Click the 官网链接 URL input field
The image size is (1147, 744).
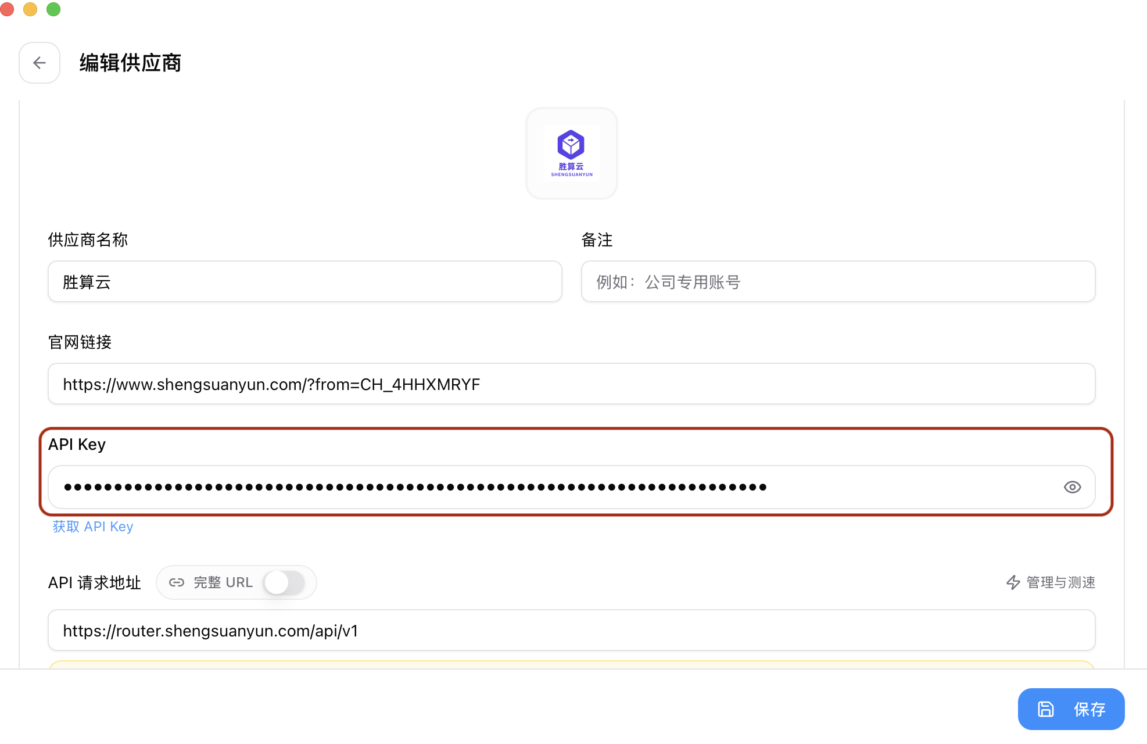572,384
